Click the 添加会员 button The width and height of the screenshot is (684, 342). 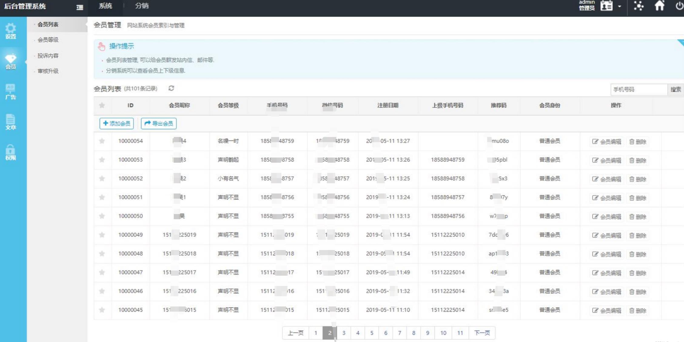[117, 124]
